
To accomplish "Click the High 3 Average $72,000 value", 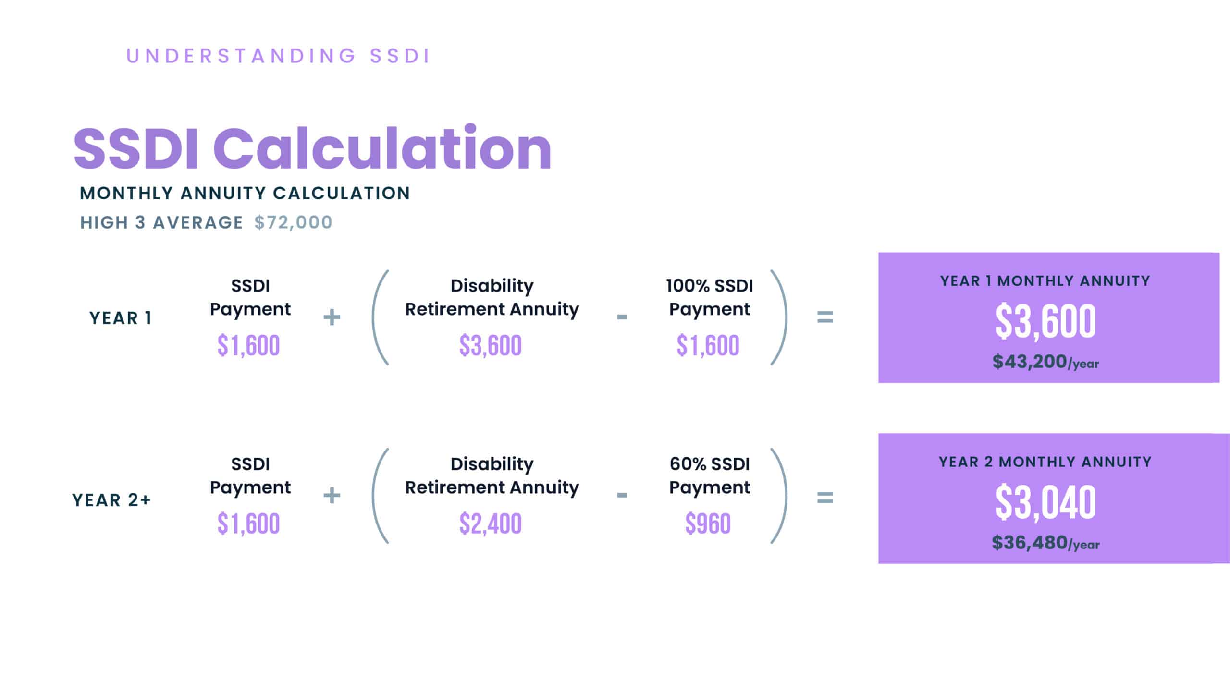I will click(x=293, y=222).
